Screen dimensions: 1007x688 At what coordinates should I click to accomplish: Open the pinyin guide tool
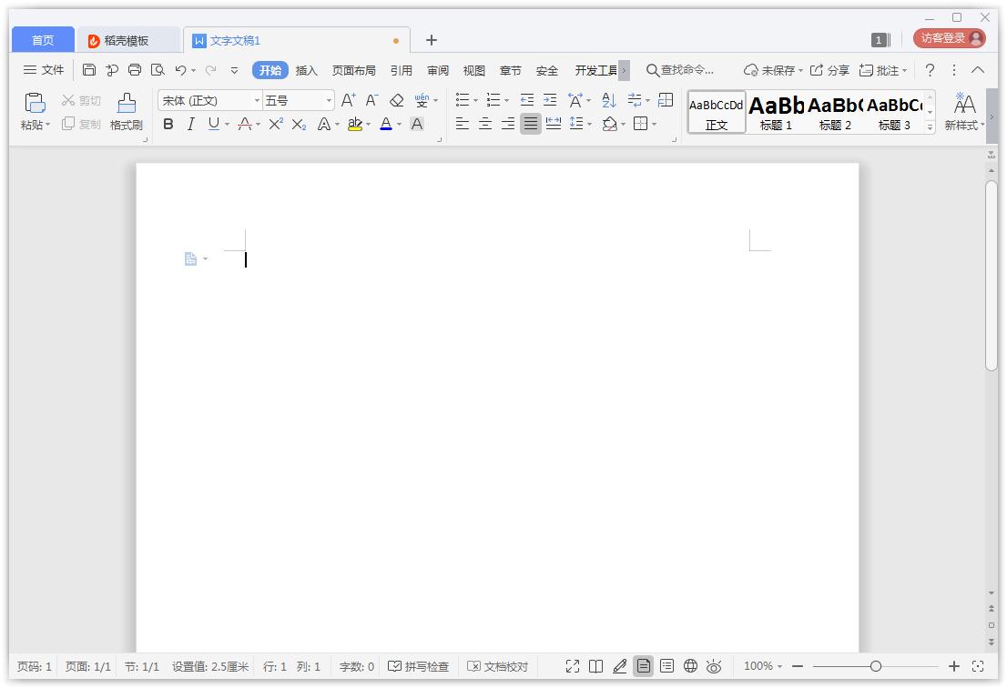(422, 100)
